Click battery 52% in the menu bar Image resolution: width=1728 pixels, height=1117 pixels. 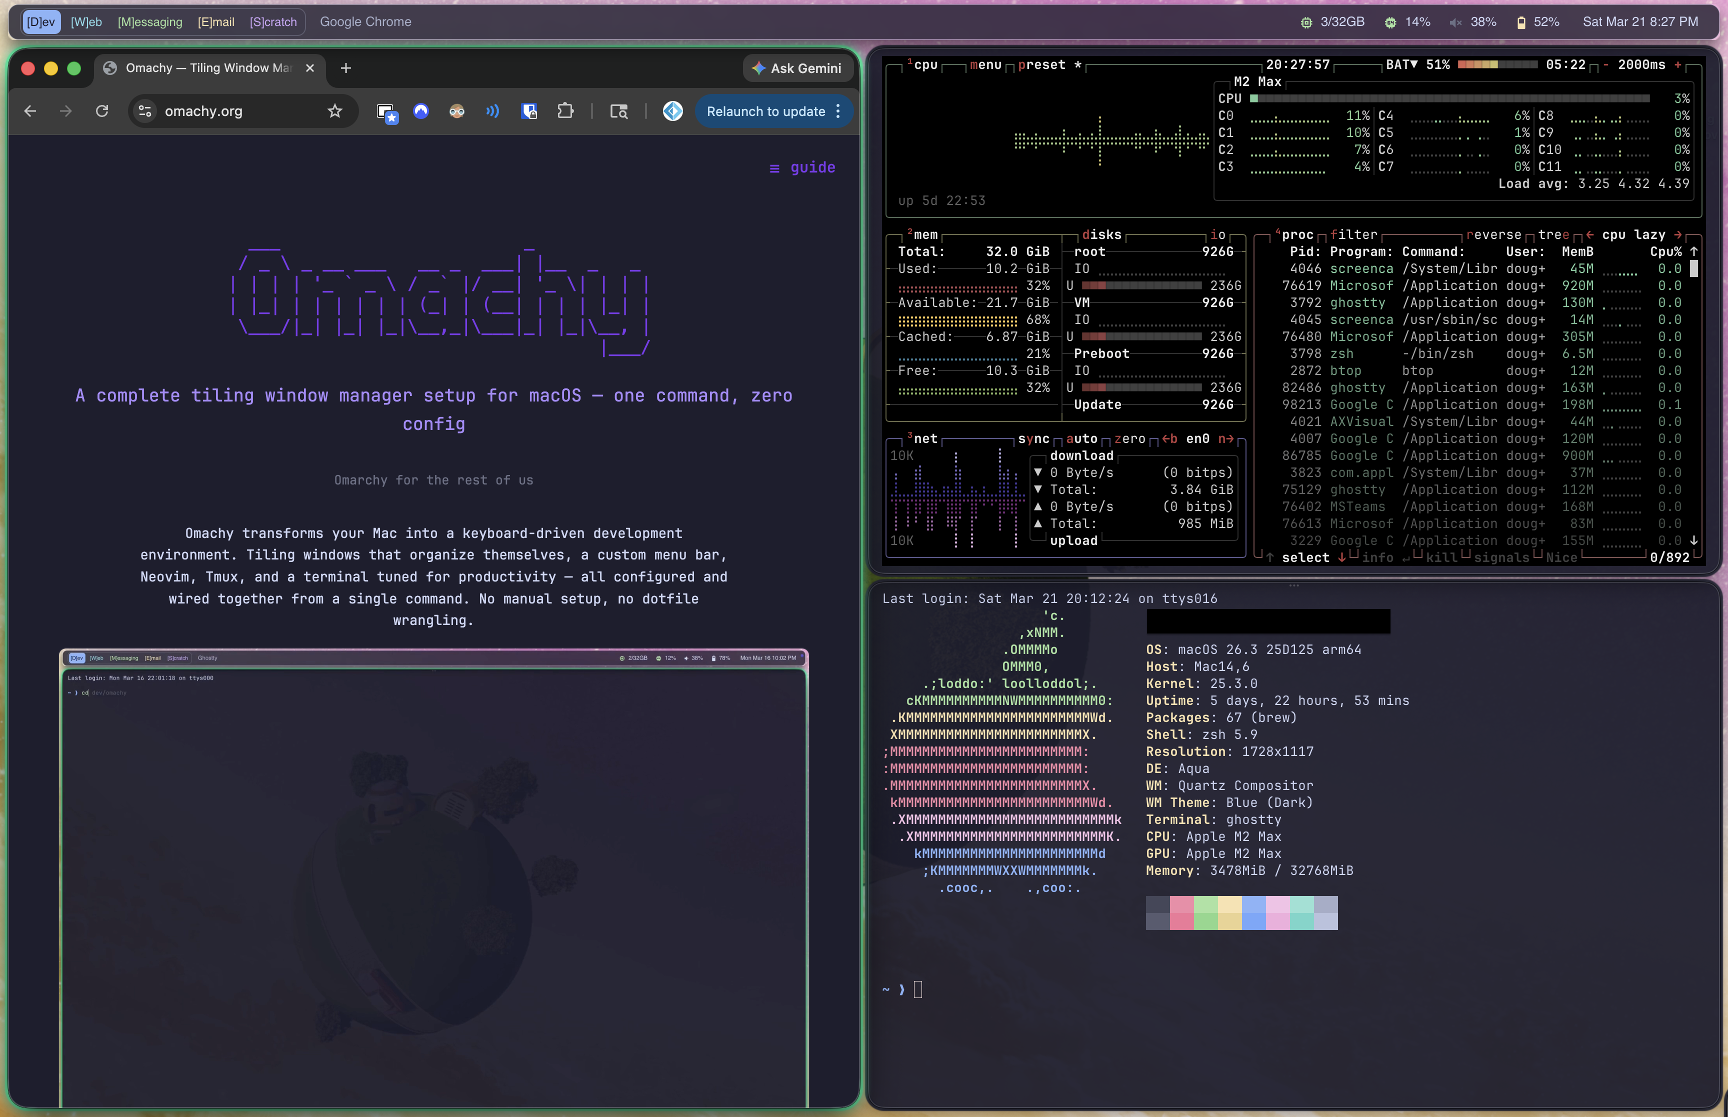pos(1537,22)
